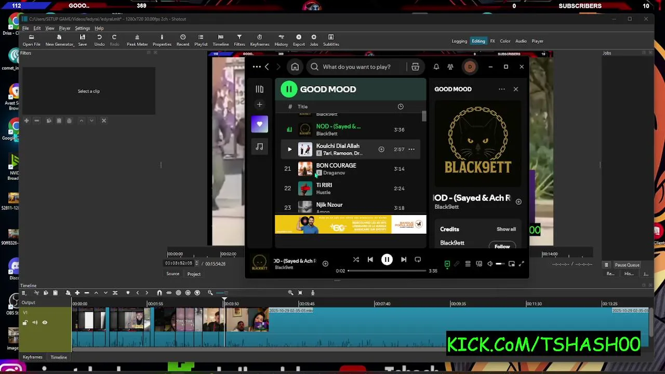Open the music note playlist tile in the Spotify sidebar
Viewport: 665px width, 374px height.
[x=259, y=147]
